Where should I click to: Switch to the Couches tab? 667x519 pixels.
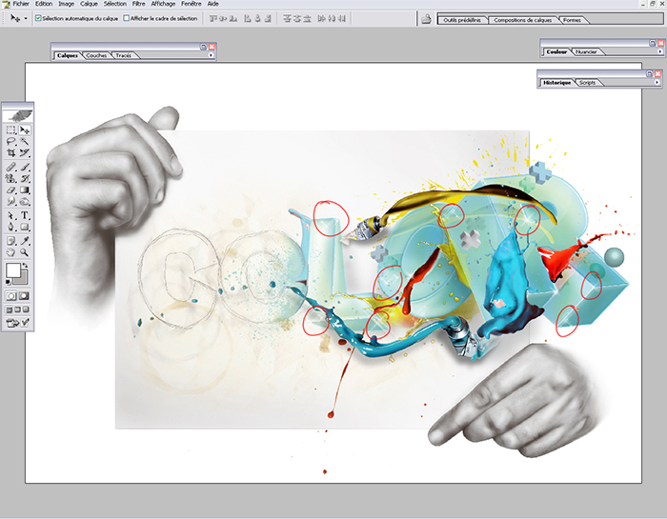click(x=96, y=56)
